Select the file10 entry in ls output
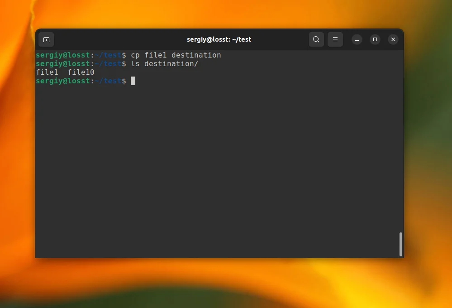The image size is (452, 308). pos(81,72)
